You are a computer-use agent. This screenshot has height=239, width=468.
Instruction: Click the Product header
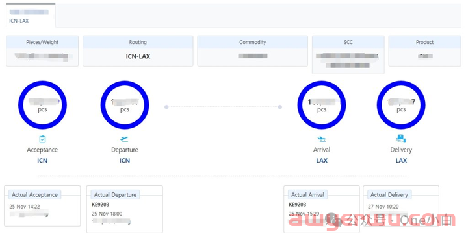tap(424, 42)
